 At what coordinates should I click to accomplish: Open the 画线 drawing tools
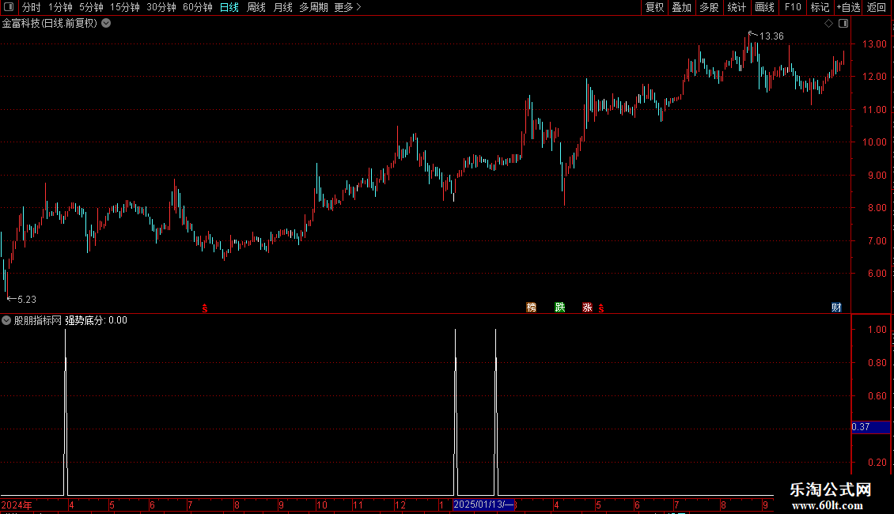pyautogui.click(x=764, y=7)
